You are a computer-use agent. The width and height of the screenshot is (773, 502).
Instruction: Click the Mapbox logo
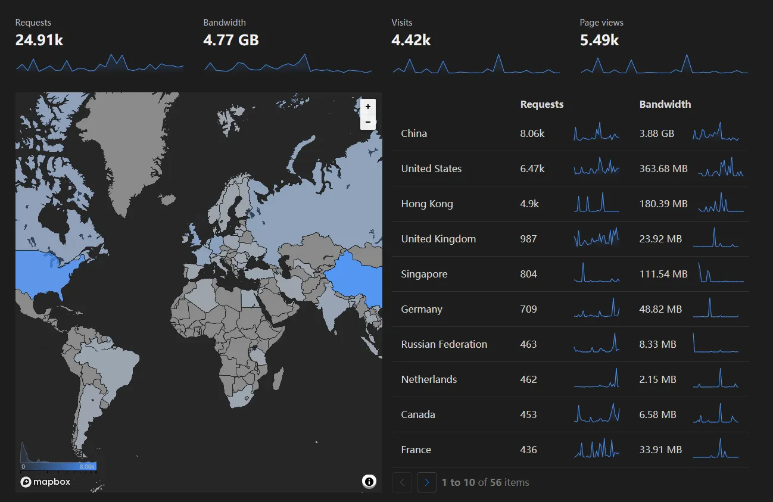point(45,482)
